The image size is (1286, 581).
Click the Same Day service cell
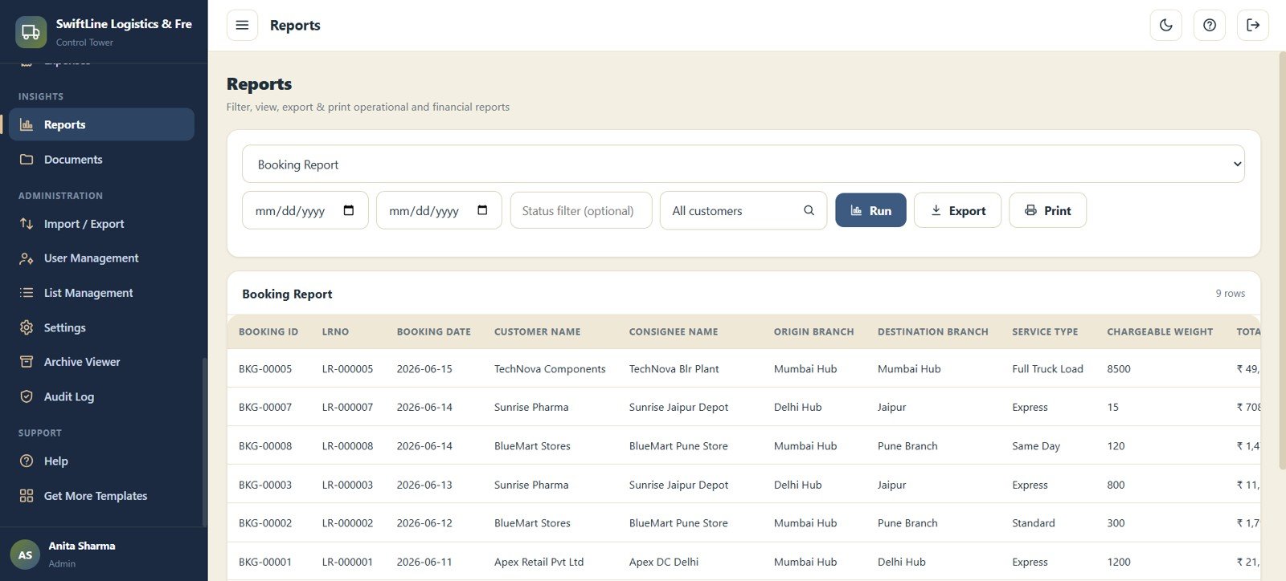point(1036,446)
